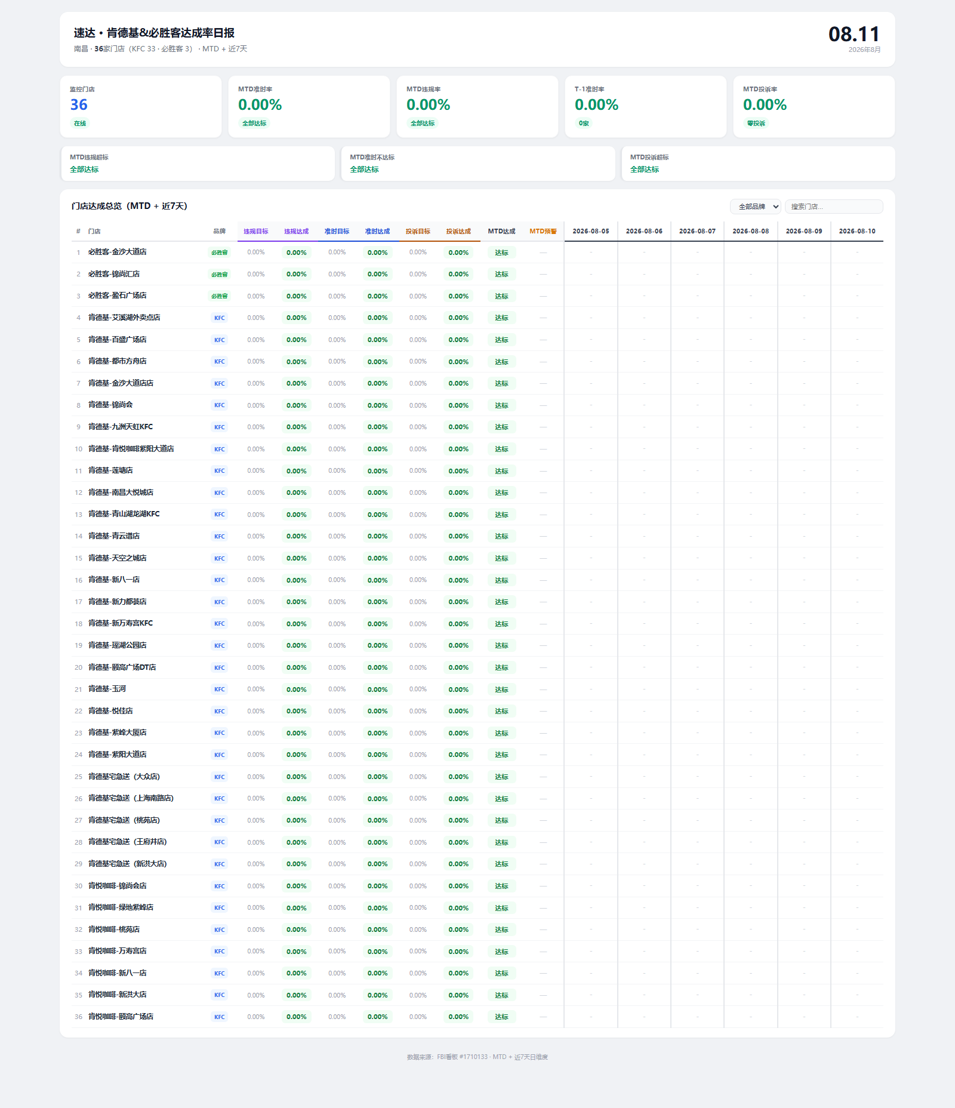The image size is (955, 1108).
Task: Sort by the 准时达成 column header
Action: coord(377,232)
